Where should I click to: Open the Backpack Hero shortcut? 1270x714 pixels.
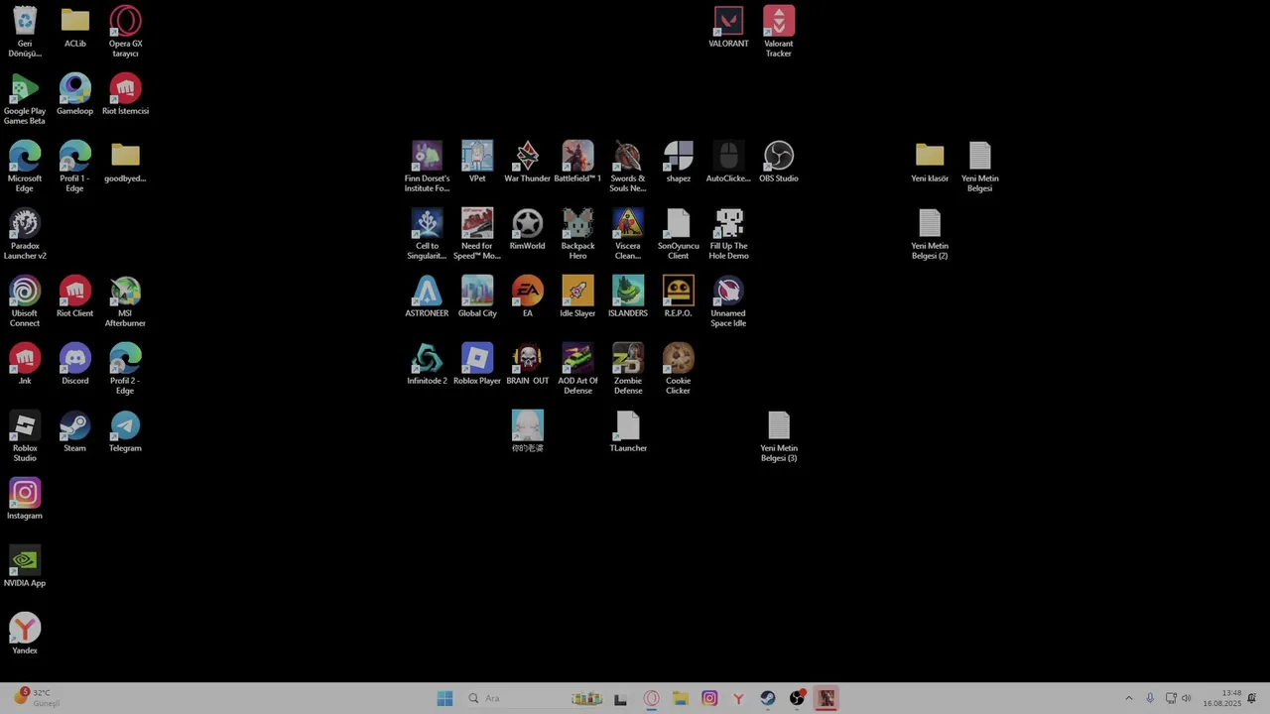click(x=577, y=224)
